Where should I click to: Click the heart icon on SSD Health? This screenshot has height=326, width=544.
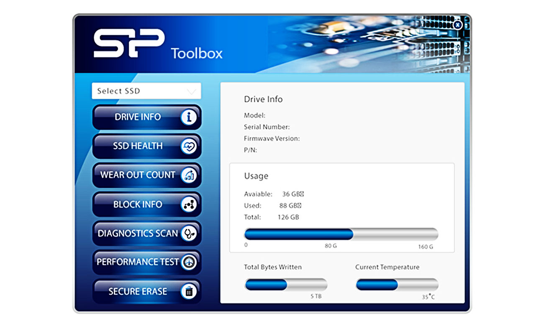coord(189,146)
